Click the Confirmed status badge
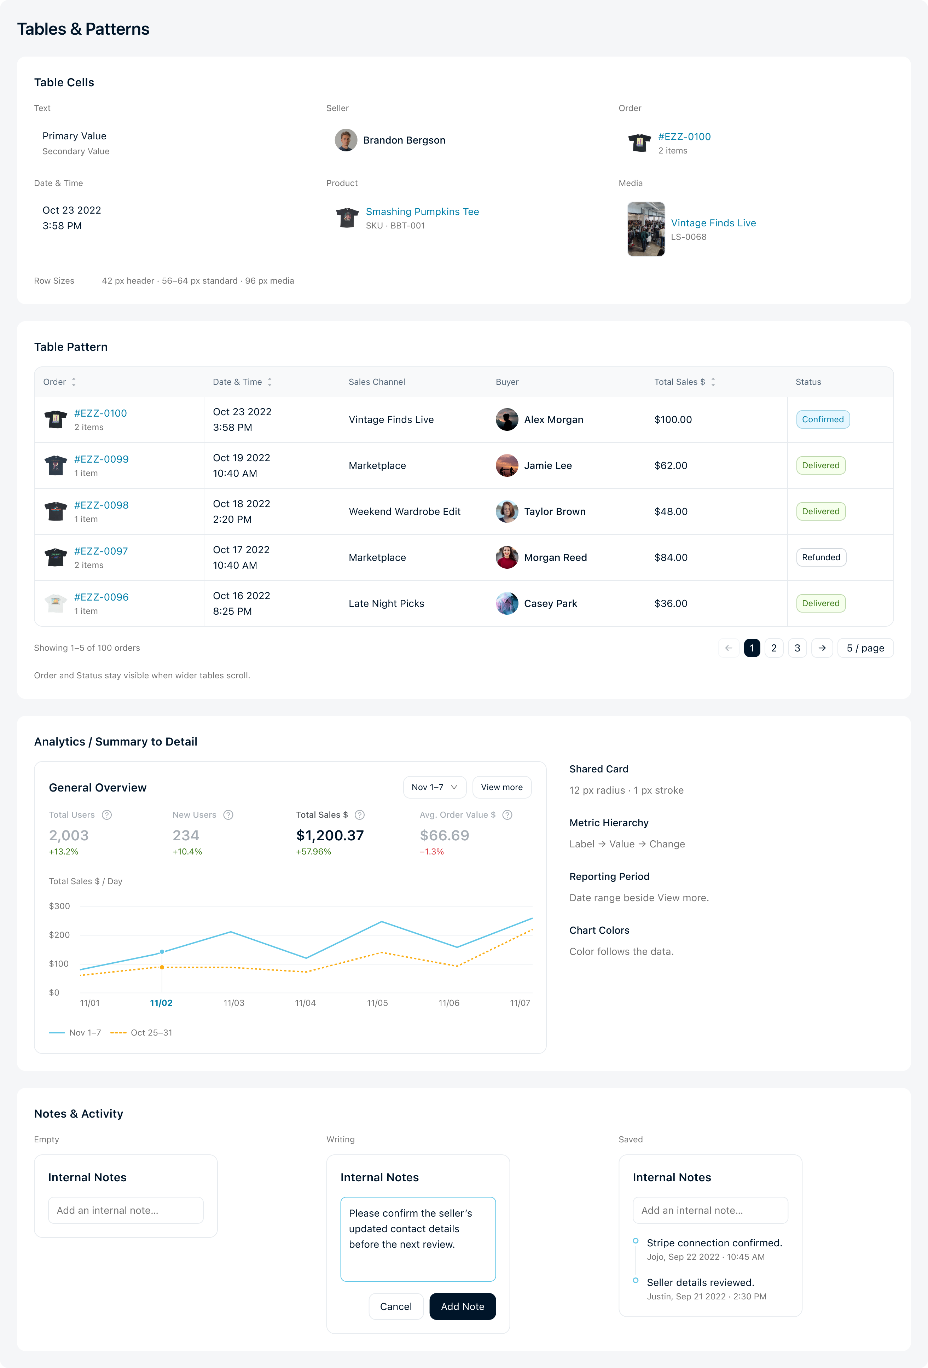The image size is (928, 1368). coord(823,420)
